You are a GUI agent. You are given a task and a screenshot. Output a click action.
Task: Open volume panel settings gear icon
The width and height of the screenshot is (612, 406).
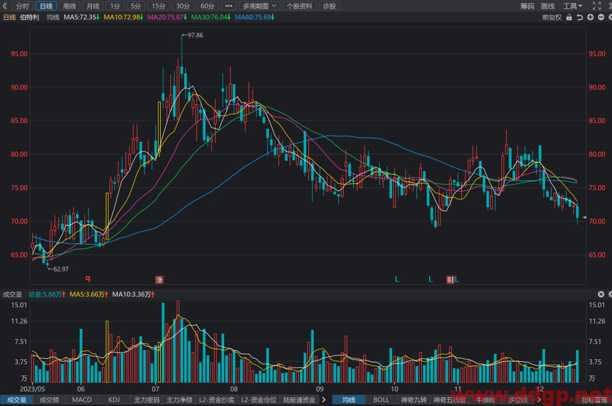click(x=610, y=294)
